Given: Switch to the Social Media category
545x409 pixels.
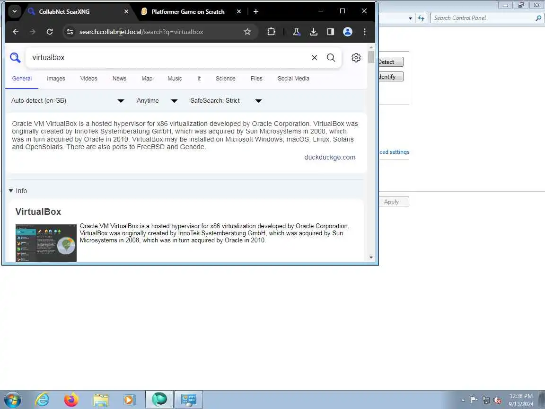Looking at the screenshot, I should click(293, 79).
